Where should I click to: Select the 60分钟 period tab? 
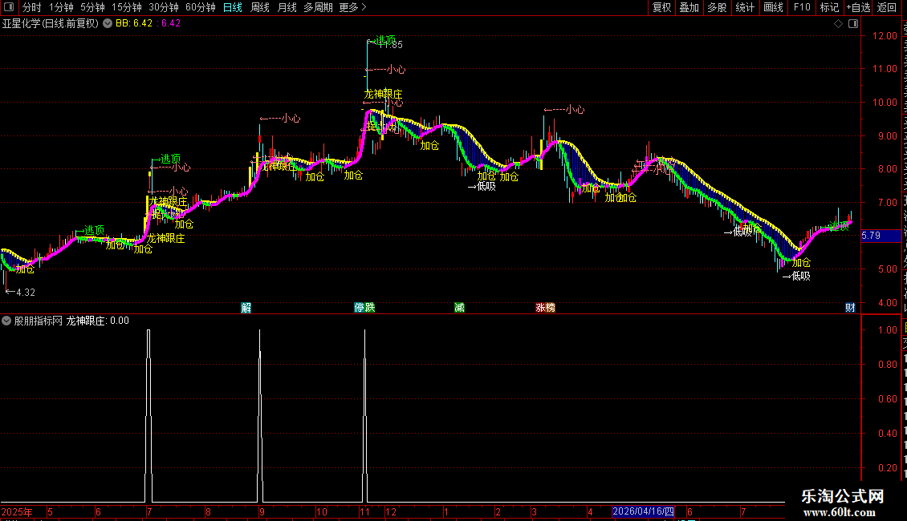click(x=200, y=7)
